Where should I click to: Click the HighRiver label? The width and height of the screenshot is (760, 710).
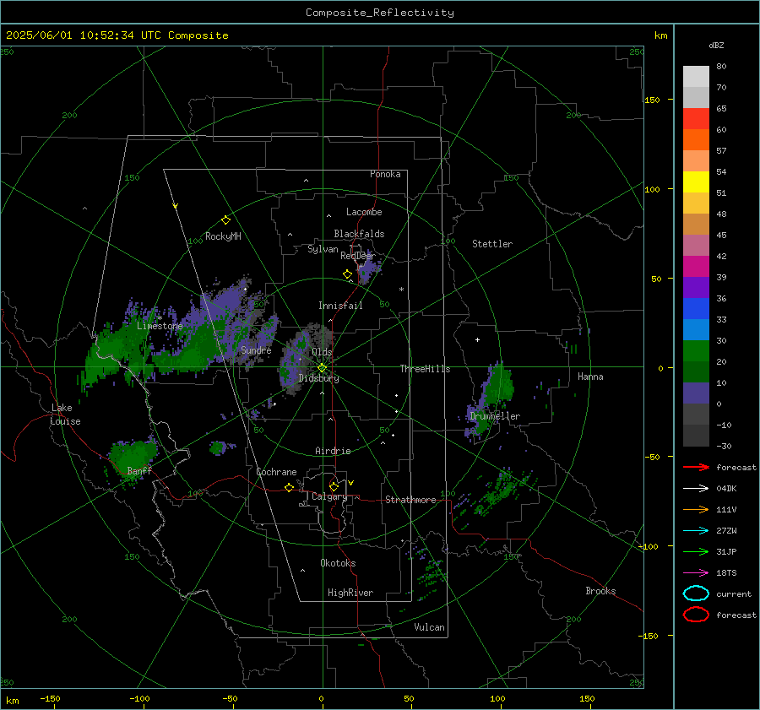(350, 593)
